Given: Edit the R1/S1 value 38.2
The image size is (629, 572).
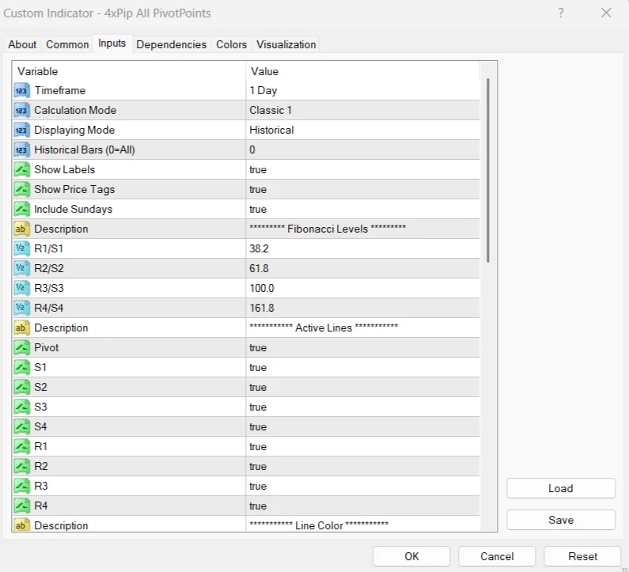Looking at the screenshot, I should tap(362, 248).
